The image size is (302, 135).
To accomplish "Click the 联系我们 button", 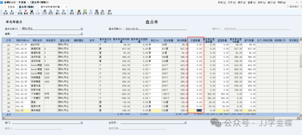I will tap(293, 6).
